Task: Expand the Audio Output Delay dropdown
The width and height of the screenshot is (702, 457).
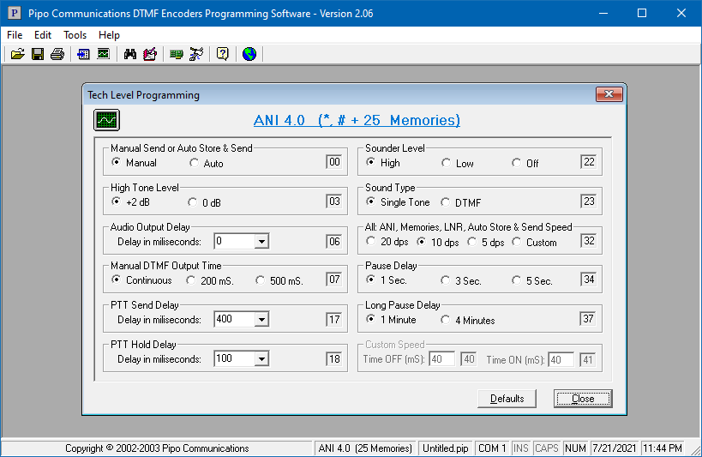Action: [x=261, y=242]
